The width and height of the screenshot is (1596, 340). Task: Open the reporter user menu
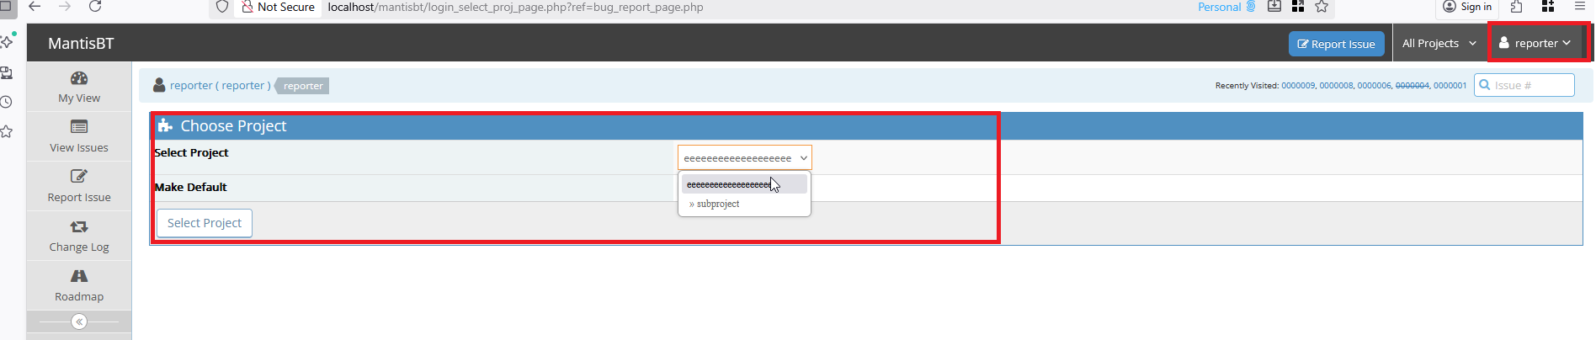[1536, 44]
